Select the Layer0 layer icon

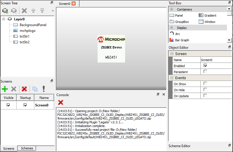(x=10, y=19)
